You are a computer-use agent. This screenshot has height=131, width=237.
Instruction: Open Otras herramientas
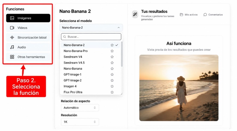coord(28,57)
